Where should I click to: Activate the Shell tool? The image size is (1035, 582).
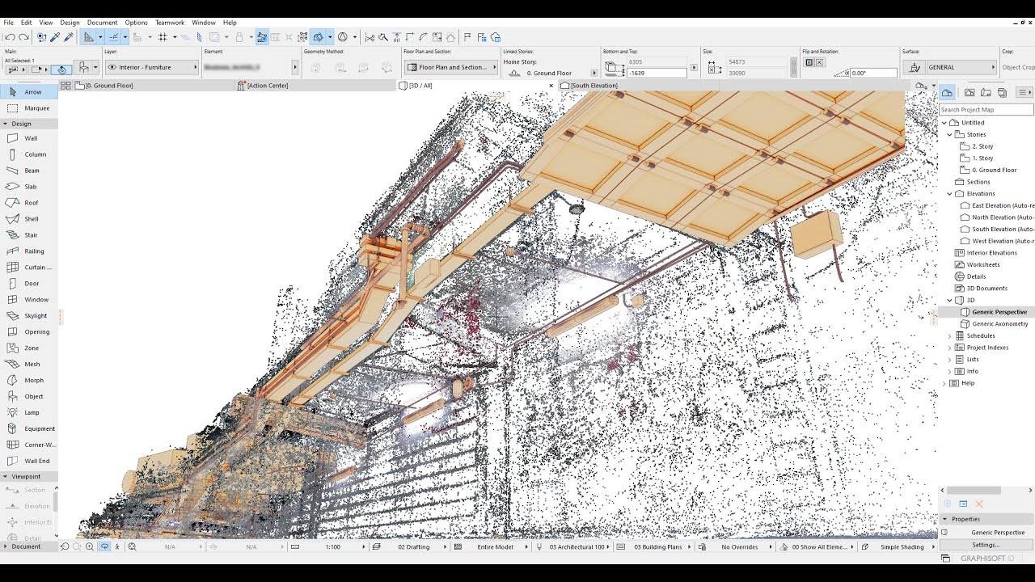(x=29, y=219)
